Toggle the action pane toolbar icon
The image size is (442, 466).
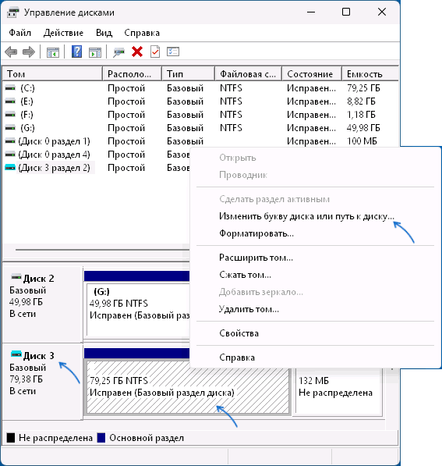pos(95,52)
